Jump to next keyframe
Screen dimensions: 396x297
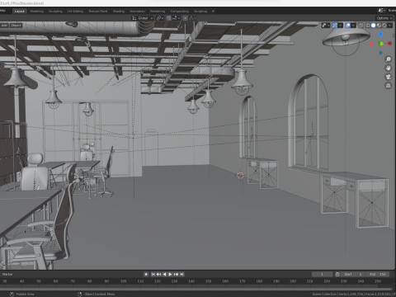pyautogui.click(x=176, y=274)
